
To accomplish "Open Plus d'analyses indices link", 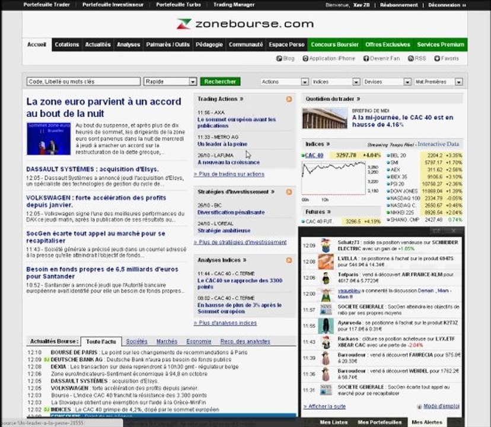I will pyautogui.click(x=225, y=323).
